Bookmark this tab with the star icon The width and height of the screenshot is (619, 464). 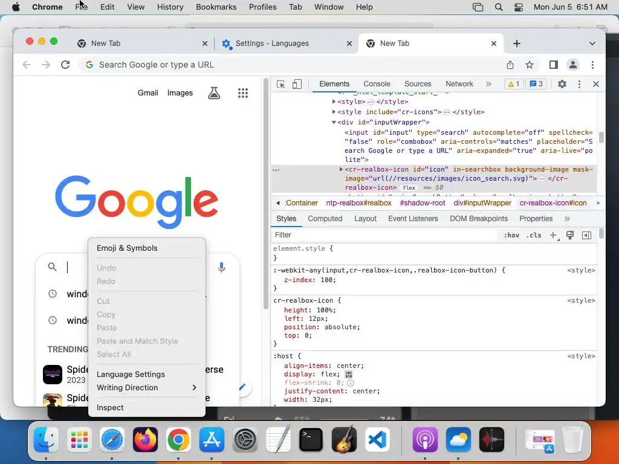pos(530,65)
